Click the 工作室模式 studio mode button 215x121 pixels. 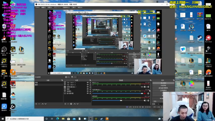(x=163, y=90)
